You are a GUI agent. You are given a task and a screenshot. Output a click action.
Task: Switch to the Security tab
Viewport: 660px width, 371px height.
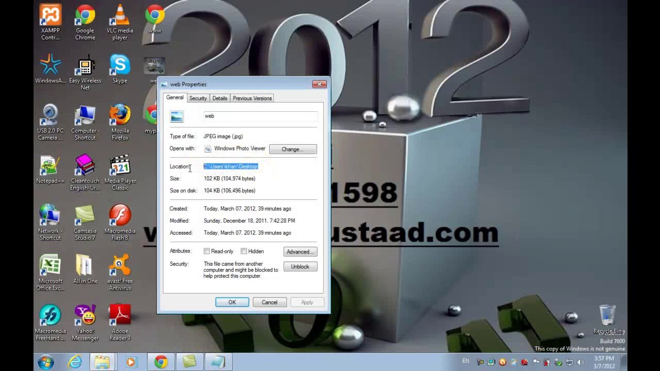pos(198,98)
